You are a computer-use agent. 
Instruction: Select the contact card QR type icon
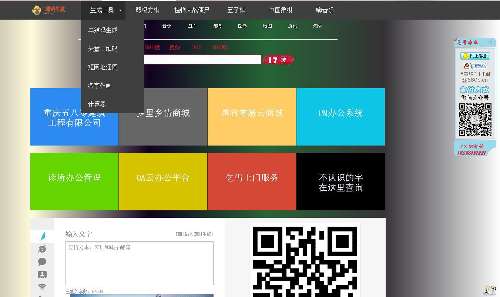click(x=42, y=274)
